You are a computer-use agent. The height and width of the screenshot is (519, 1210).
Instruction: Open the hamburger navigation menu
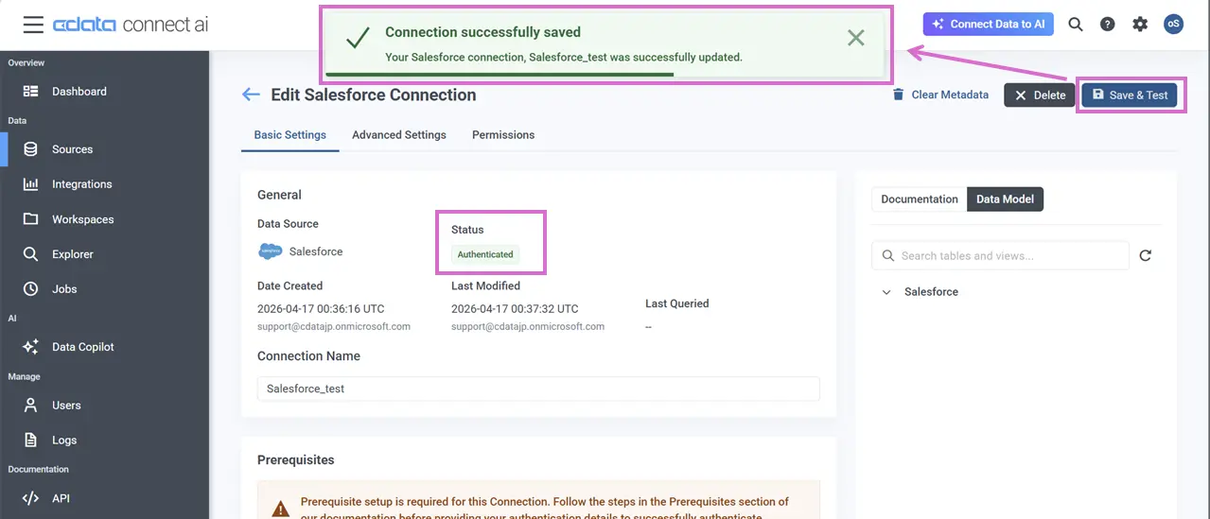point(33,25)
